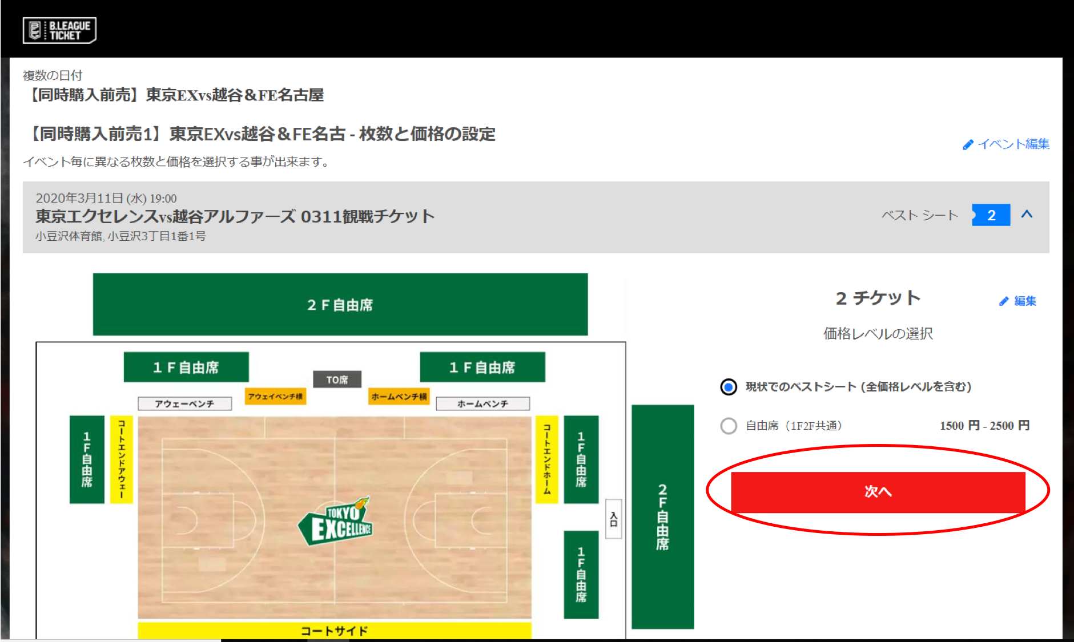Select 現状でのベストシート radio option
The image size is (1074, 642).
click(x=729, y=387)
